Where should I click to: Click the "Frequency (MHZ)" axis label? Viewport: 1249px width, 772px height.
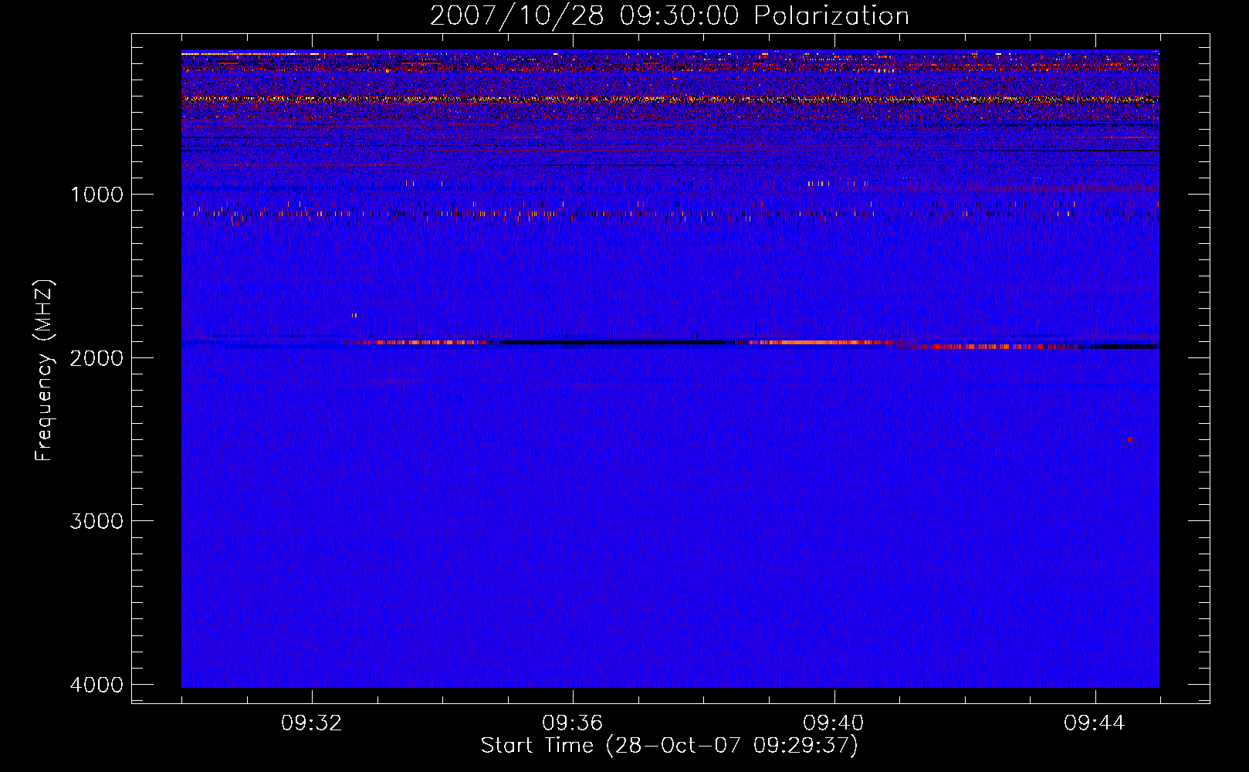point(44,371)
